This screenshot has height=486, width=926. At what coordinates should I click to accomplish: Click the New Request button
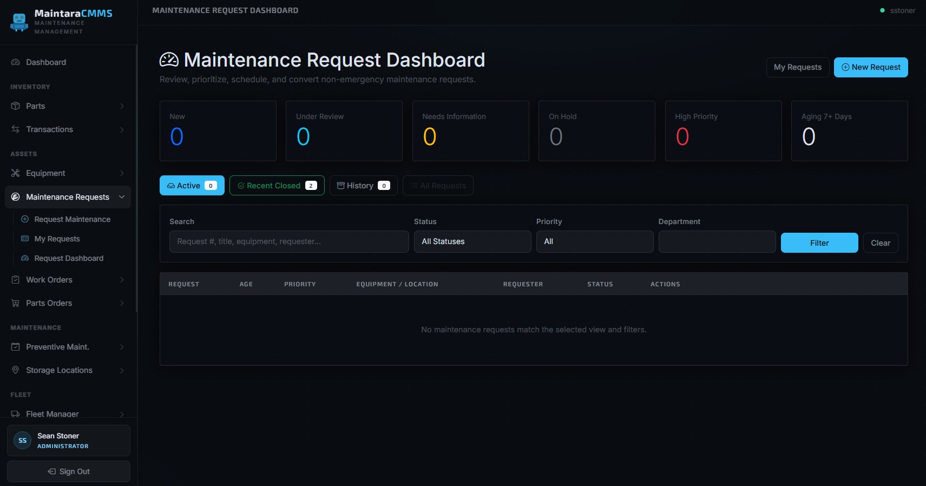(x=871, y=67)
